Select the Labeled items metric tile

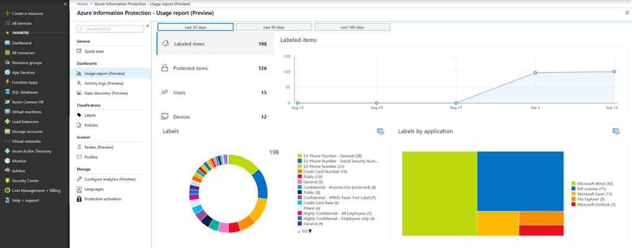coord(215,44)
